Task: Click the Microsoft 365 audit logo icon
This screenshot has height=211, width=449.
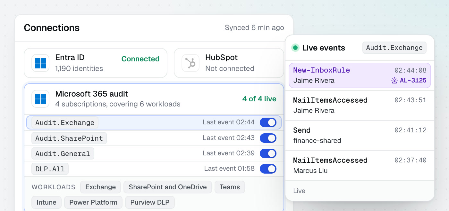Action: (x=40, y=99)
